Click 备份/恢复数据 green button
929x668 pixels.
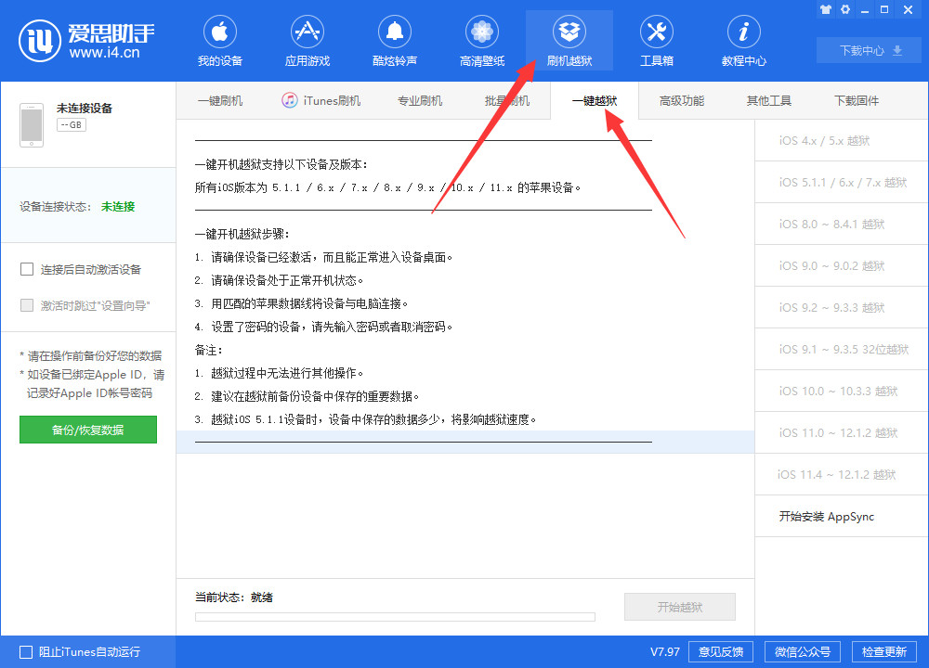coord(88,430)
